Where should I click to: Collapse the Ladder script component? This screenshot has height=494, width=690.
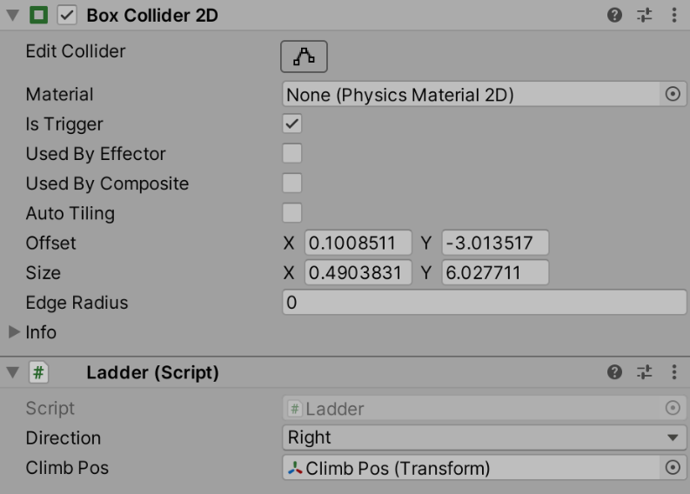pyautogui.click(x=12, y=373)
